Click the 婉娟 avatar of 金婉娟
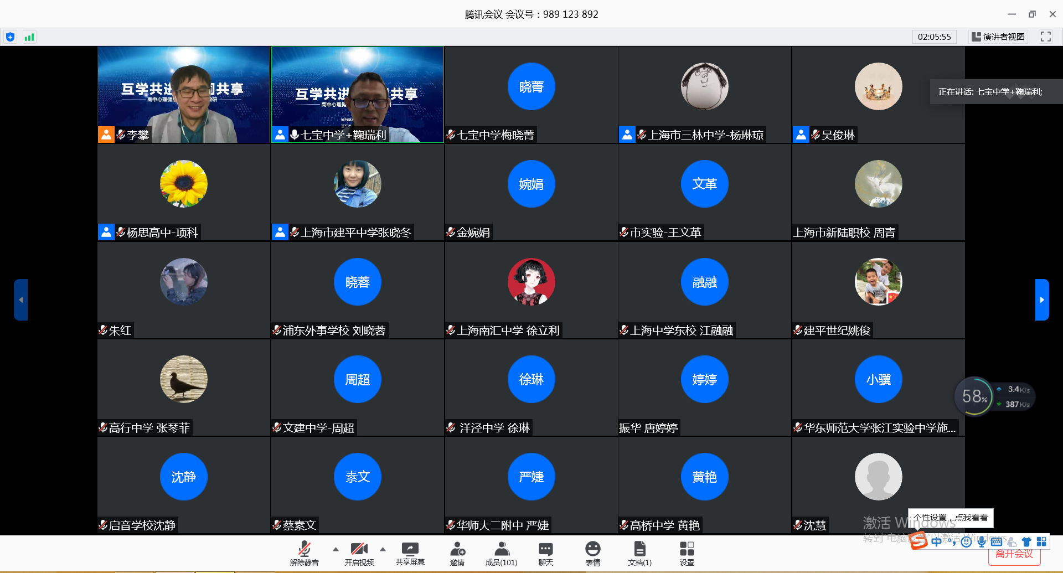Image resolution: width=1063 pixels, height=573 pixels. coord(531,184)
